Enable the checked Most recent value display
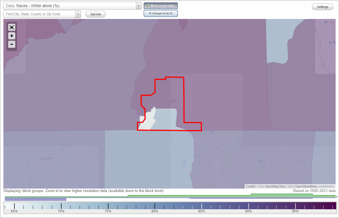The height and width of the screenshot is (218, 339). pyautogui.click(x=160, y=6)
